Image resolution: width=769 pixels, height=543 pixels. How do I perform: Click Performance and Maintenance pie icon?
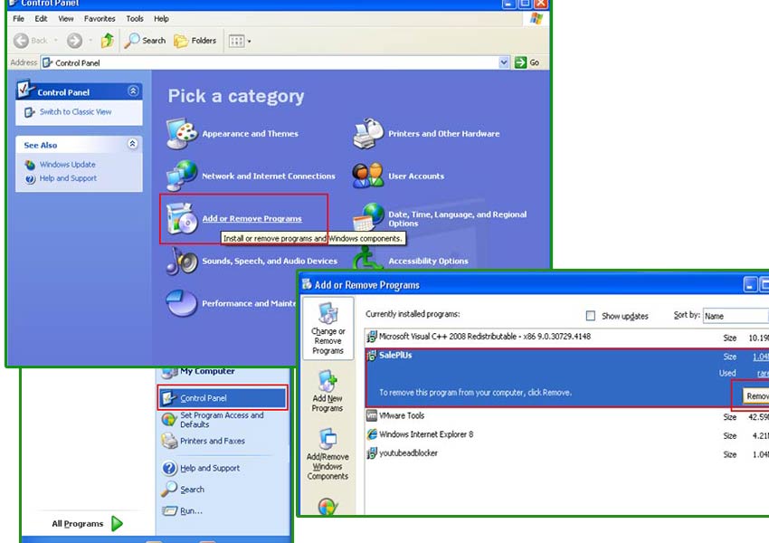click(x=182, y=303)
